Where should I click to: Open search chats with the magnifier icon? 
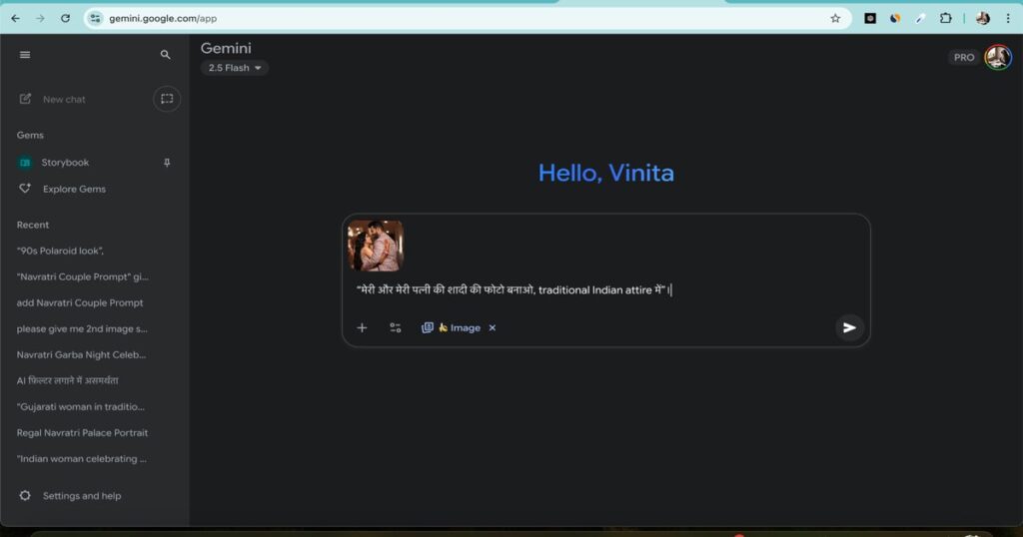click(165, 55)
